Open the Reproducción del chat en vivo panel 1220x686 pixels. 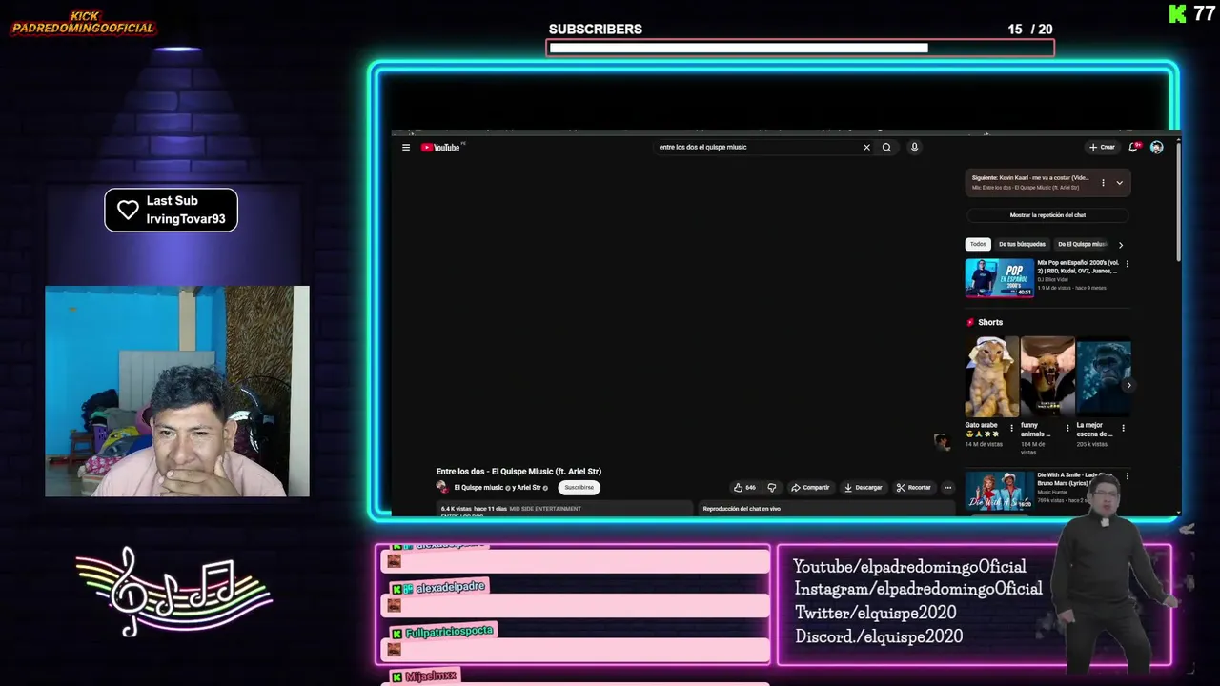pos(826,509)
